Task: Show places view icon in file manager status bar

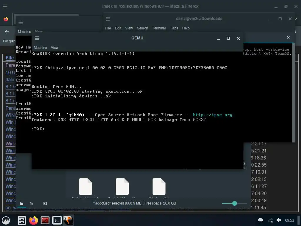Action: [21, 204]
